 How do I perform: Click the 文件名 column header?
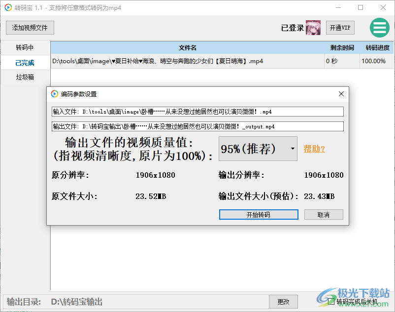point(188,48)
